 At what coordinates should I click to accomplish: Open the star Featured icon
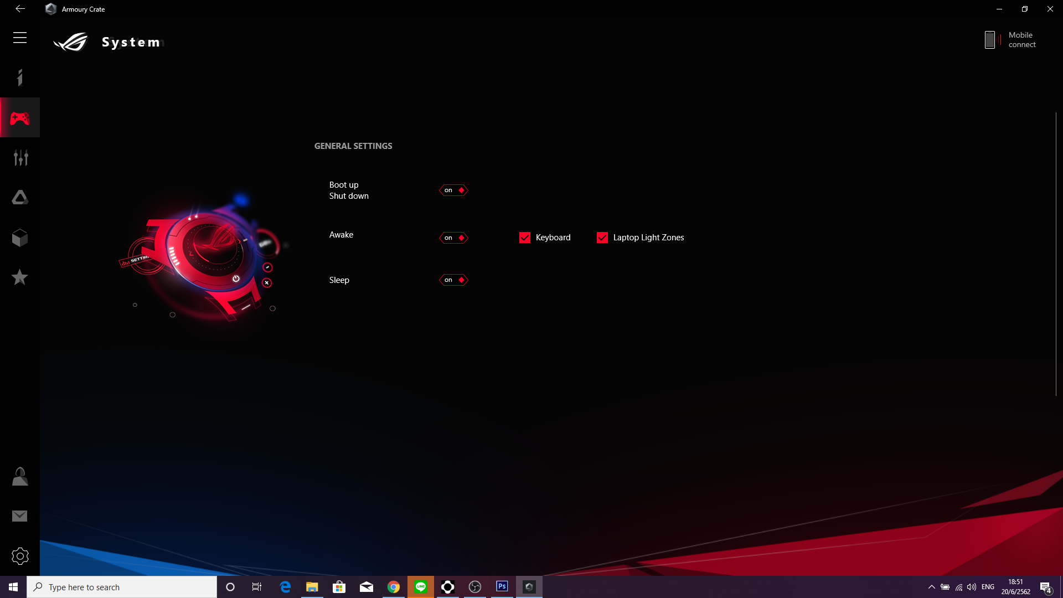[x=20, y=277]
